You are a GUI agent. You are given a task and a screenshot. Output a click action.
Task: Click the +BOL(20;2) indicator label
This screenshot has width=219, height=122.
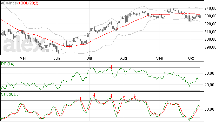pyautogui.click(x=29, y=3)
